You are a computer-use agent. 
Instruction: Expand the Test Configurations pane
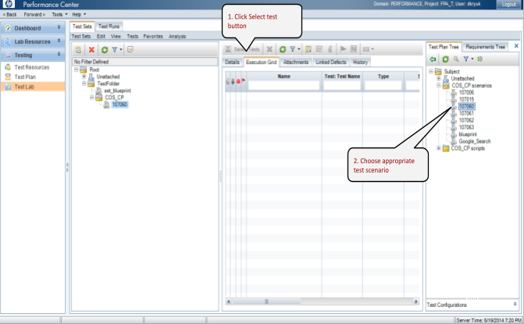[515, 304]
